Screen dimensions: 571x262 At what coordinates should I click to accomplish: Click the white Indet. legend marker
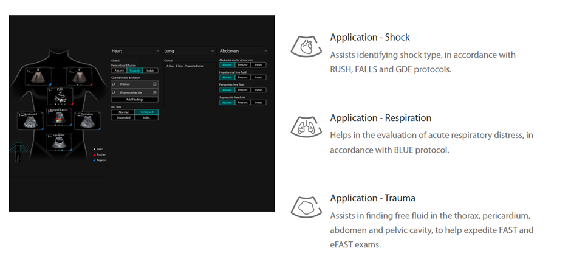point(94,149)
